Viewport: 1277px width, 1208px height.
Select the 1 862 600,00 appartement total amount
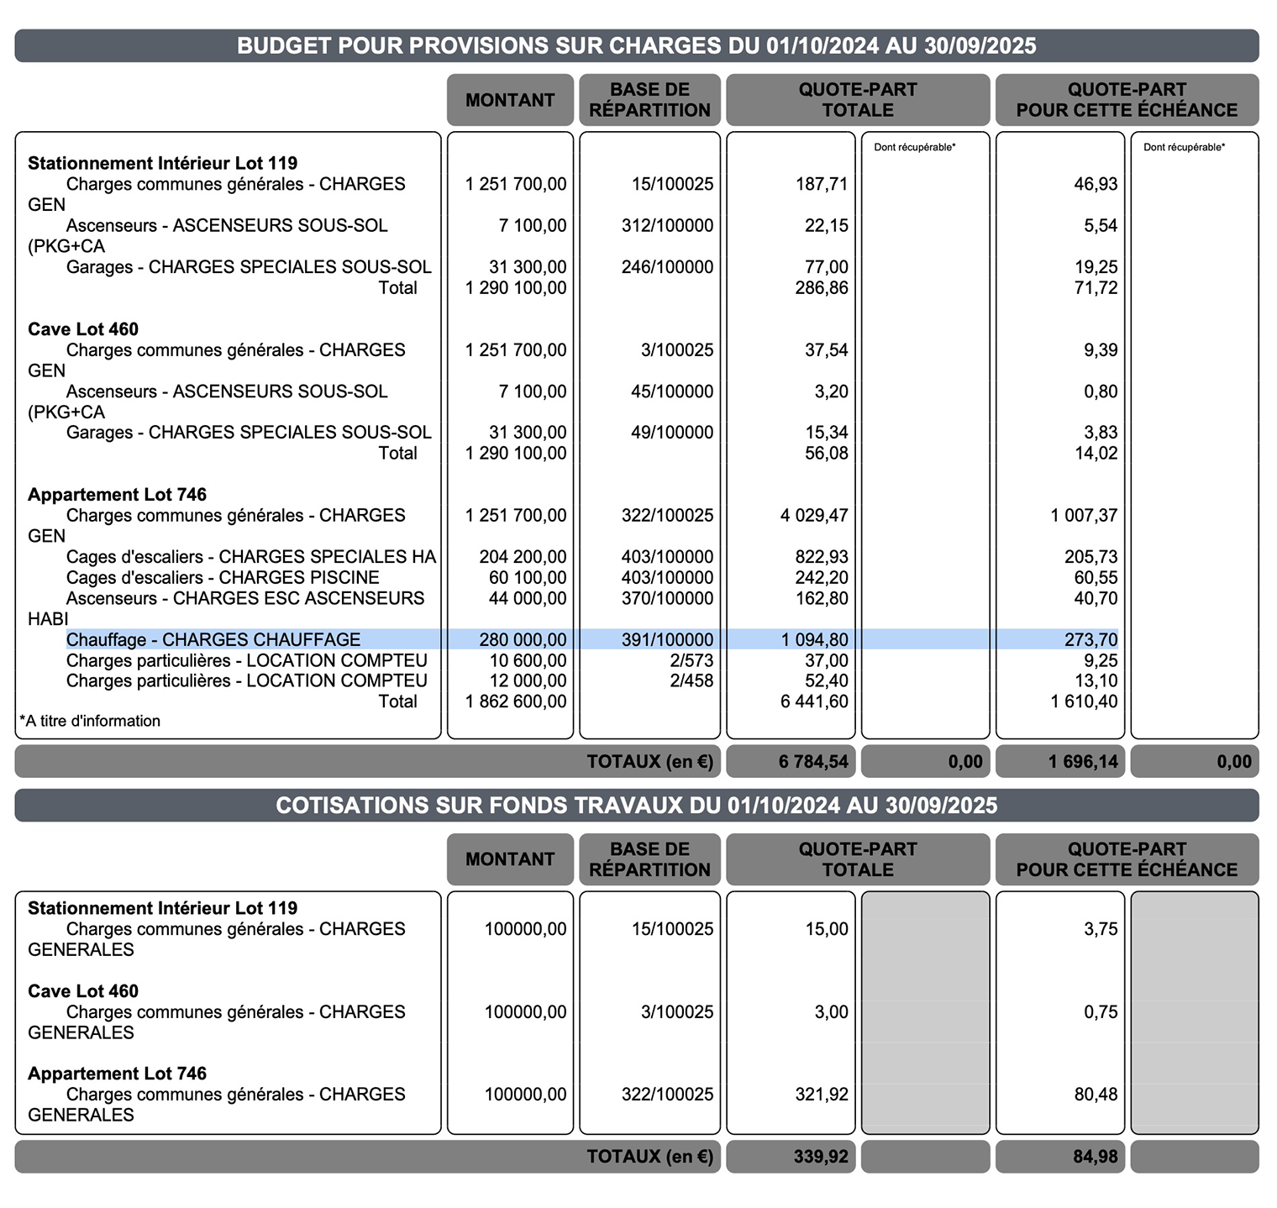[x=516, y=701]
